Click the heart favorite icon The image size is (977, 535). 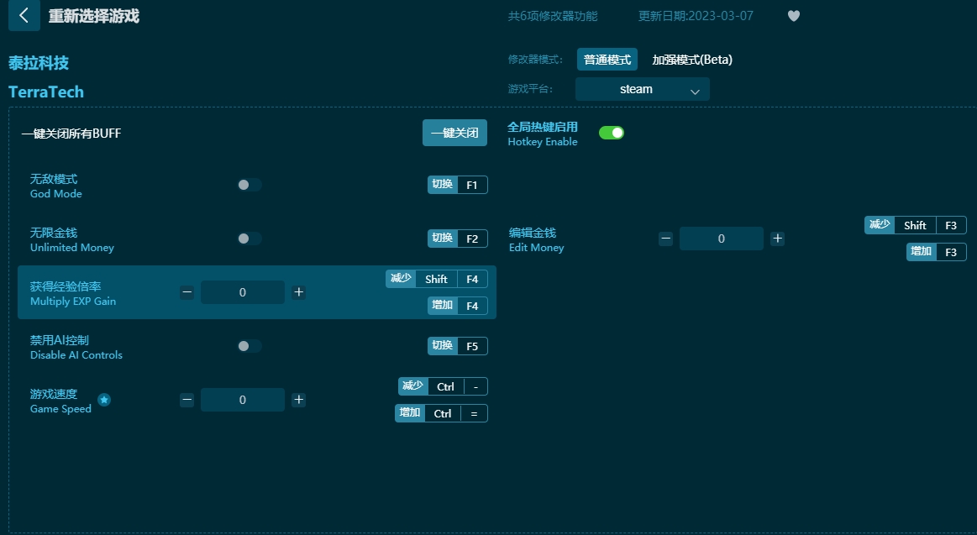[x=793, y=16]
